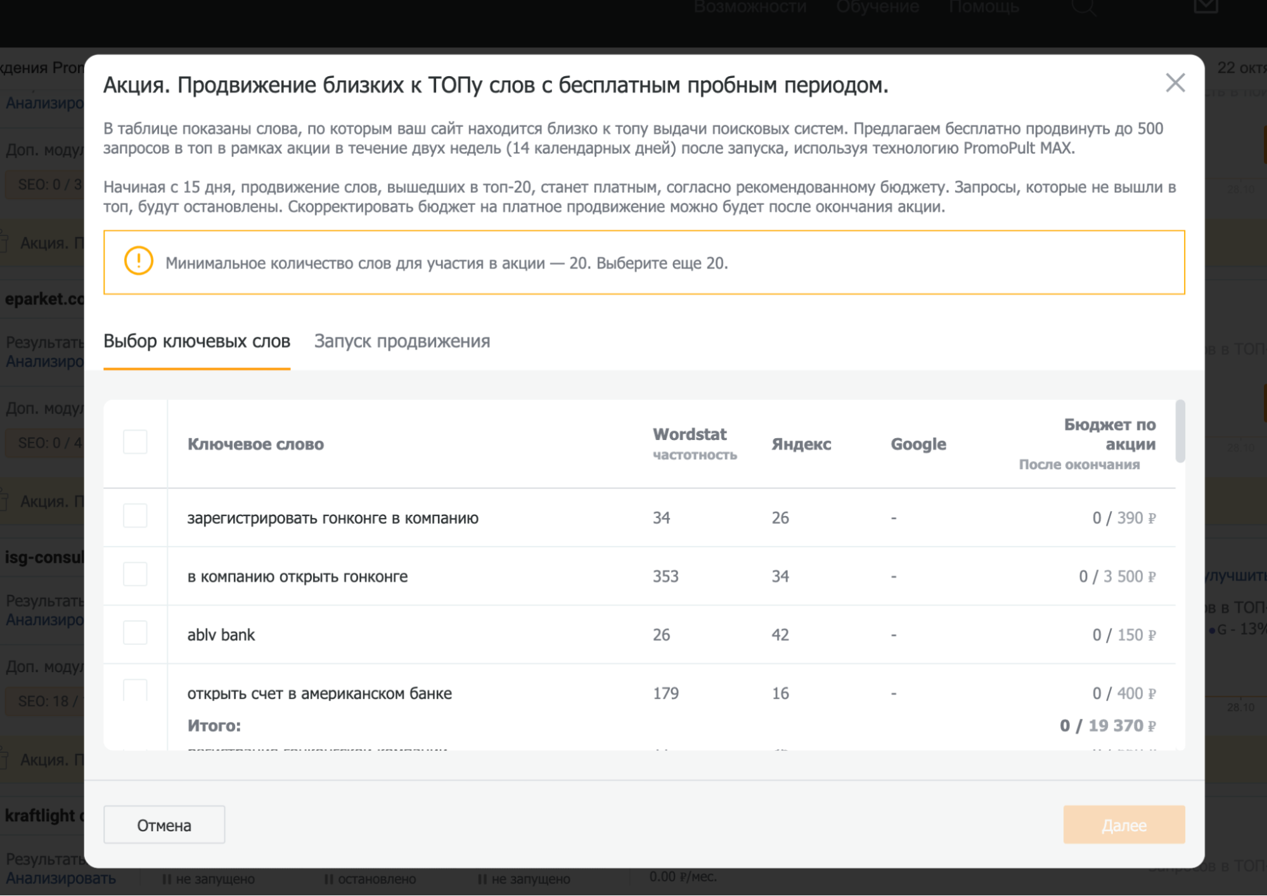Select keyword 'зарегистрировать гонконге в компанию'
The height and width of the screenshot is (896, 1267).
pyautogui.click(x=333, y=518)
